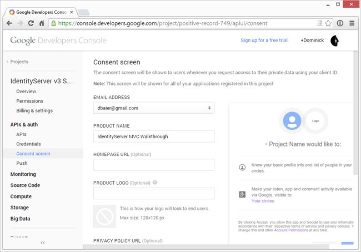Click the Google+ icon in consent preview
The height and width of the screenshot is (252, 361).
[x=242, y=194]
